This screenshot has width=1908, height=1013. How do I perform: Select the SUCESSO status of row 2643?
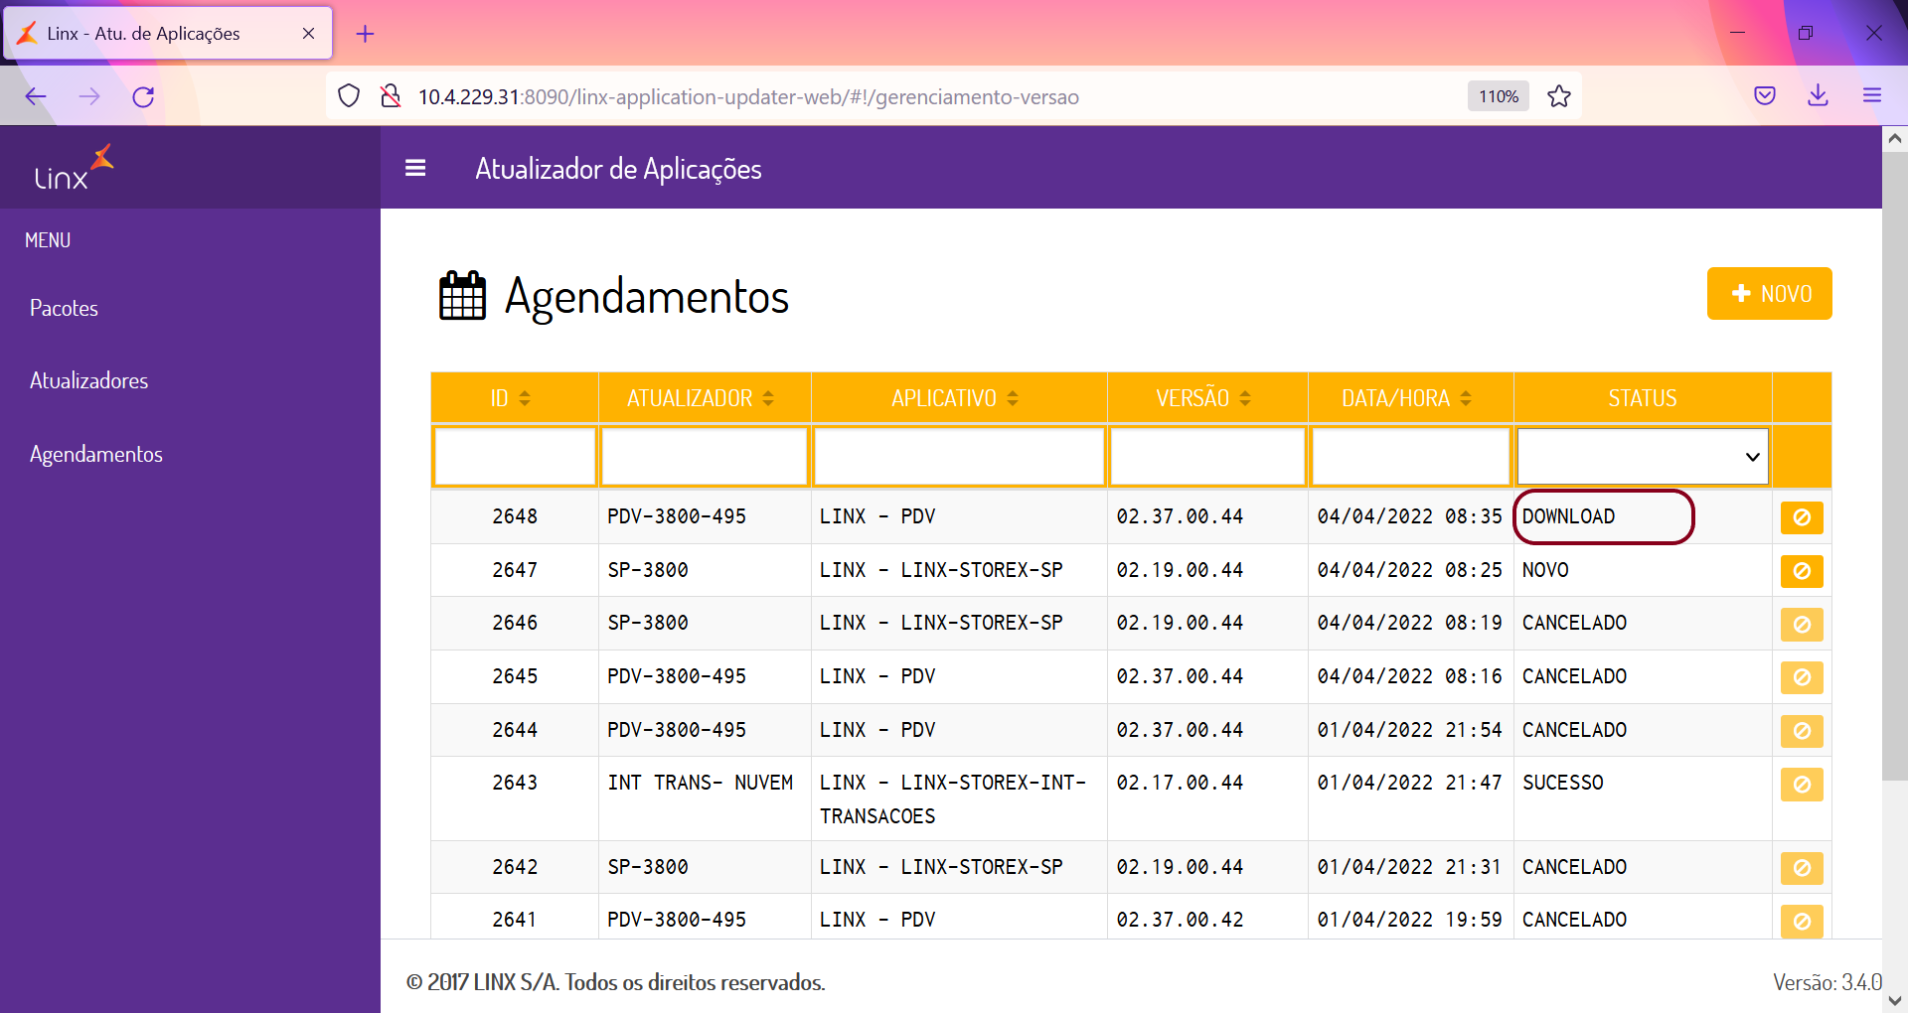pyautogui.click(x=1562, y=783)
